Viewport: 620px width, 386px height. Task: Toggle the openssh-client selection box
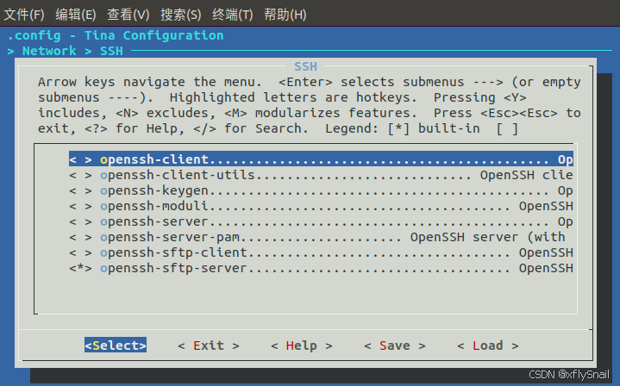click(81, 159)
